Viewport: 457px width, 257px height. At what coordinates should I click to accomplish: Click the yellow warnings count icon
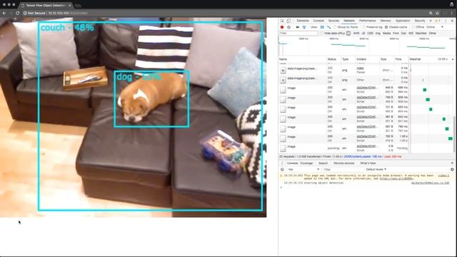pos(437,21)
